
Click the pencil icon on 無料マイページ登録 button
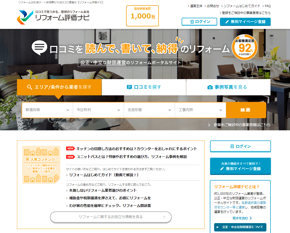click(x=227, y=22)
